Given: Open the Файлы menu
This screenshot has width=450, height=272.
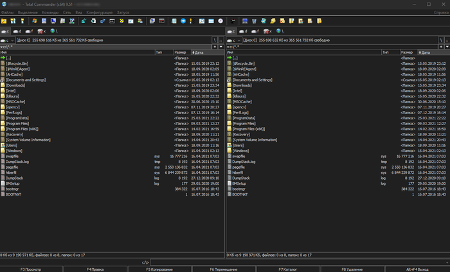Looking at the screenshot, I should 8,13.
